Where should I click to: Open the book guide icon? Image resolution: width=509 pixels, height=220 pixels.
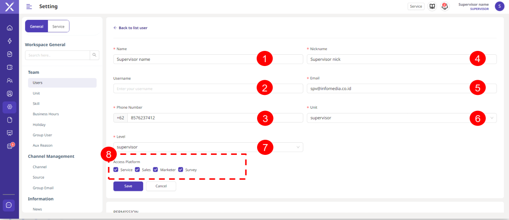432,6
